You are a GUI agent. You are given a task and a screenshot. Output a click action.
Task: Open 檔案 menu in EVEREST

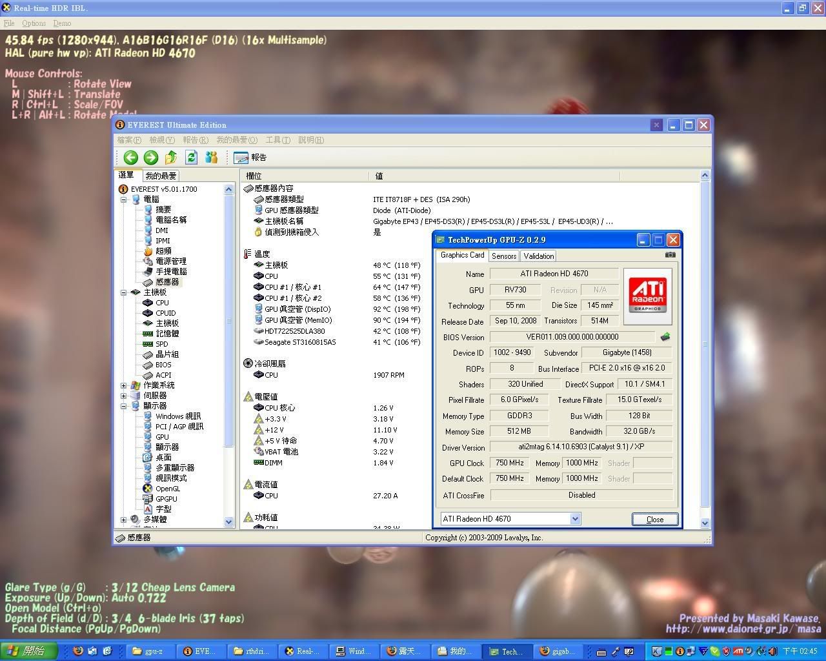point(129,140)
